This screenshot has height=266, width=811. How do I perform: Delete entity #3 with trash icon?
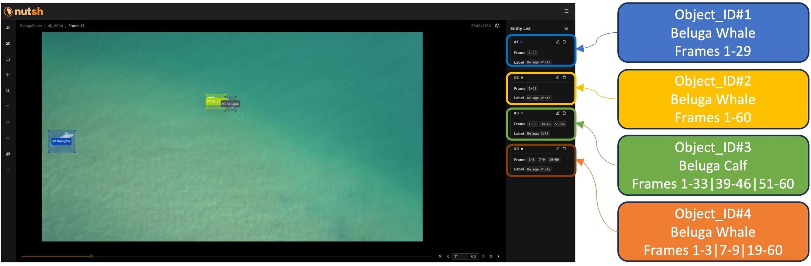tap(564, 113)
